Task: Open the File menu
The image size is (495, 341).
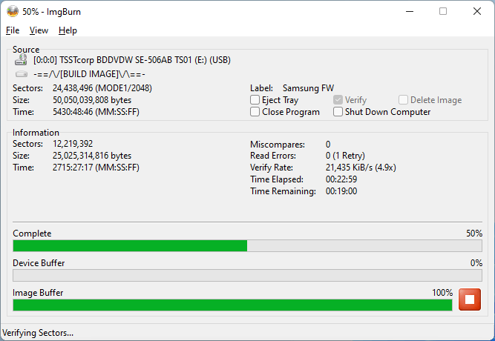Action: click(13, 30)
